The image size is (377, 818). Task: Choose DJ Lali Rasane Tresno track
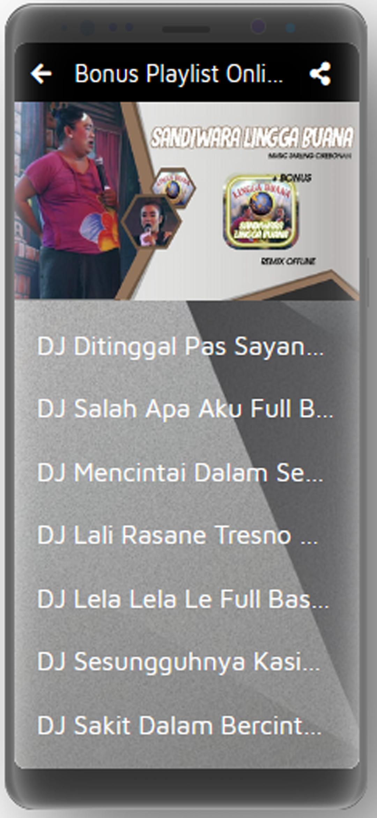click(187, 535)
